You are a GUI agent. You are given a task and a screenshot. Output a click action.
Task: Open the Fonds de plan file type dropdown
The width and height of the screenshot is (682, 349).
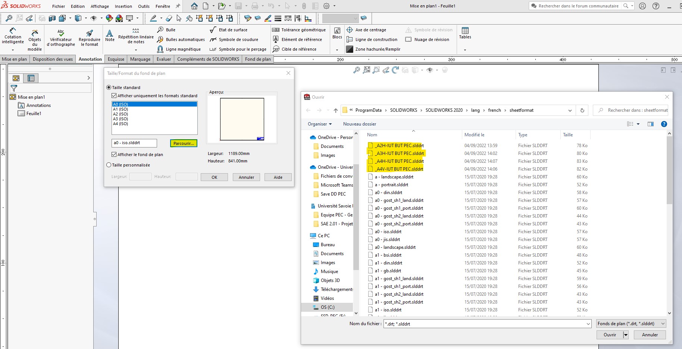coord(631,324)
